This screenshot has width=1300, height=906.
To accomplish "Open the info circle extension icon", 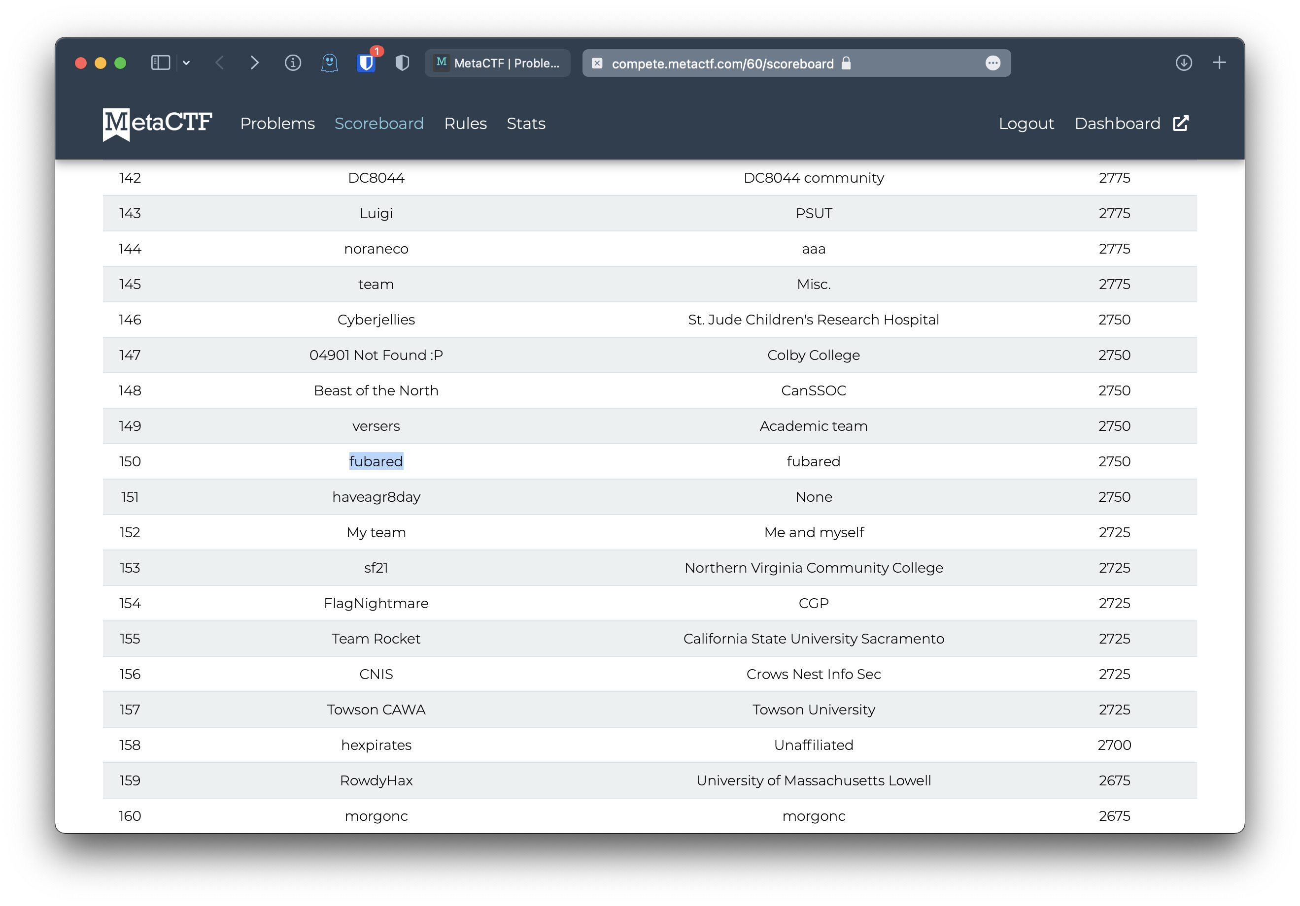I will (293, 63).
